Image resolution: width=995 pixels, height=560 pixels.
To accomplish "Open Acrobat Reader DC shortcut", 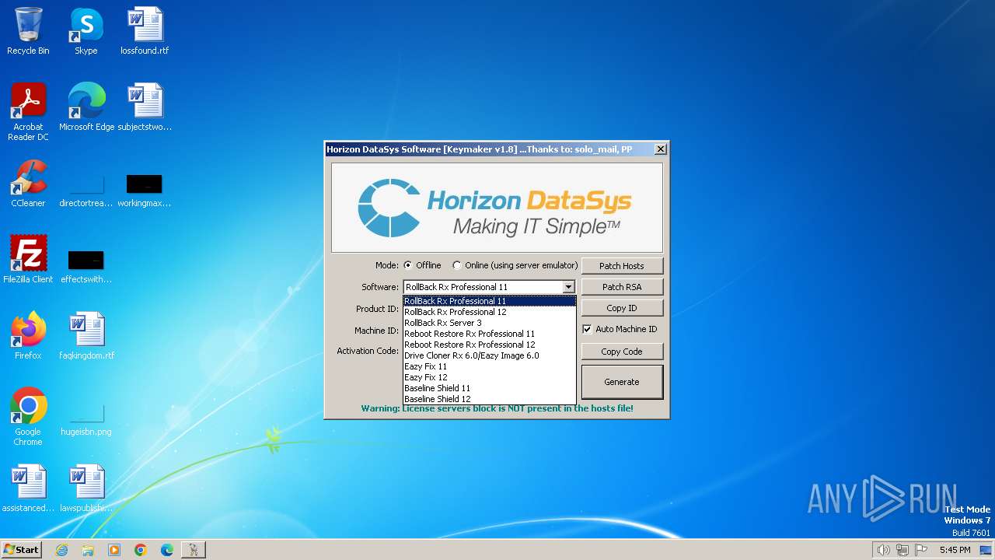I will click(x=28, y=111).
